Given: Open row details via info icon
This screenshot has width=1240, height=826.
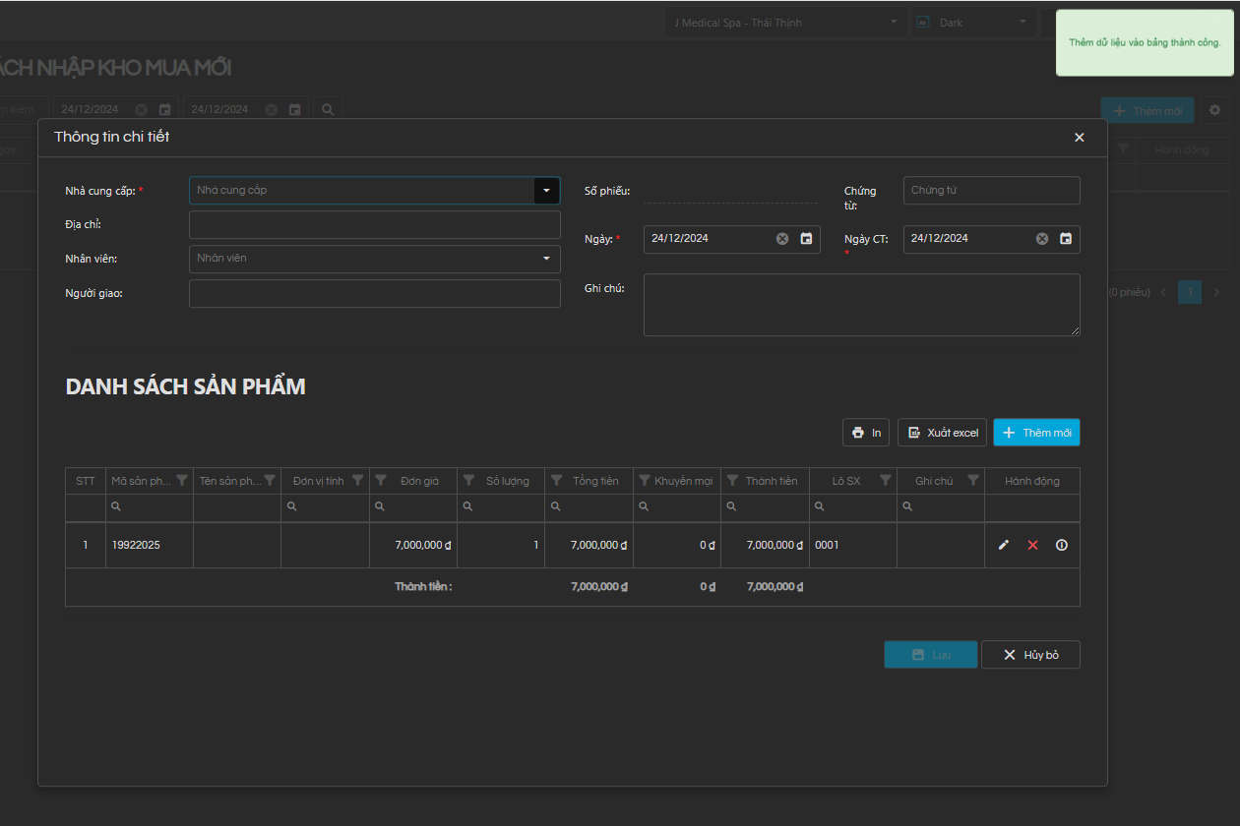Looking at the screenshot, I should click(1061, 545).
